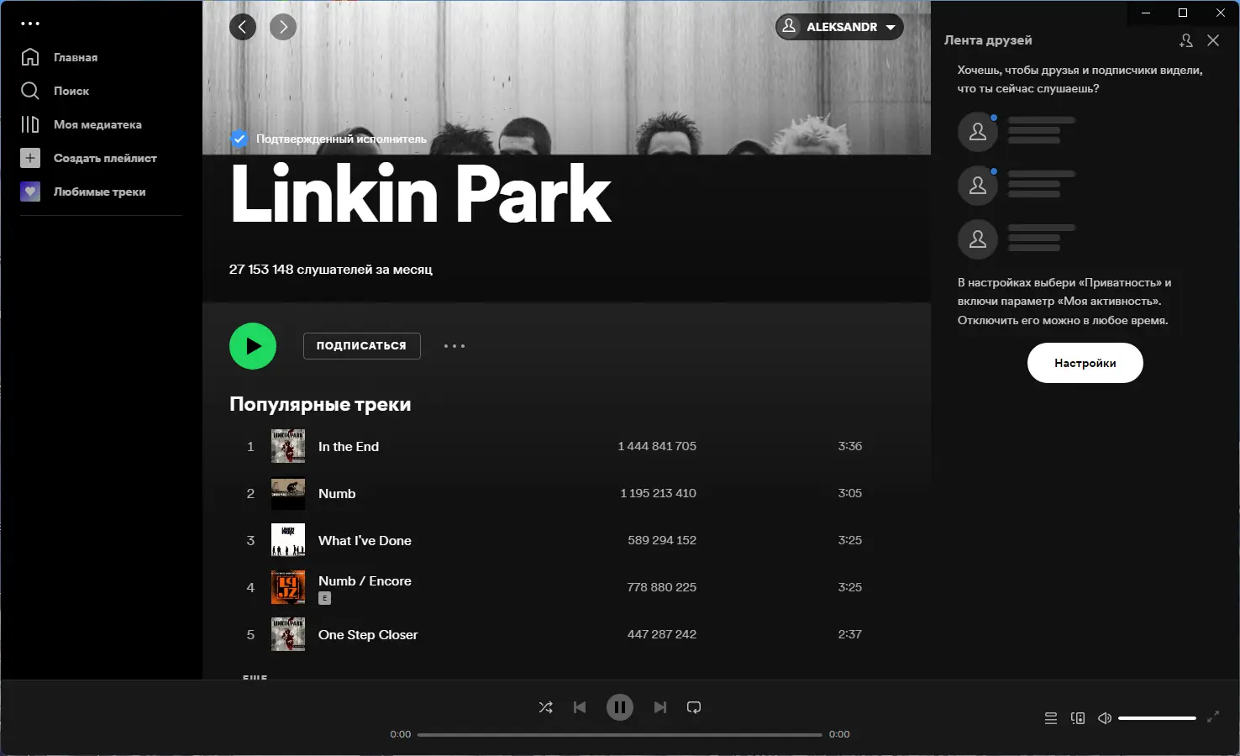This screenshot has height=756, width=1240.
Task: Click the library shelves icon
Action: (30, 124)
